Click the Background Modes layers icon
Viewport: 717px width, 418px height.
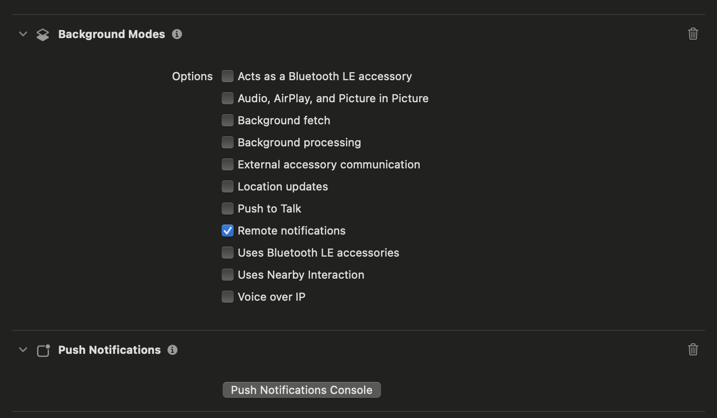[x=43, y=35]
